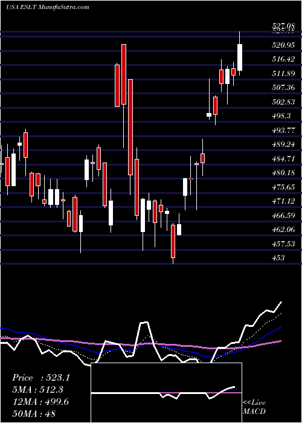The width and height of the screenshot is (302, 423).
Task: Click the 462.06 price axis label
Action: point(283,230)
